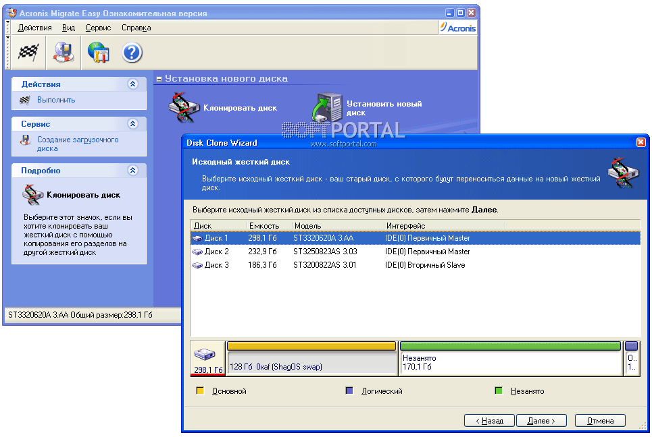Sort by the Интерфейс column header
The width and height of the screenshot is (652, 437).
click(x=444, y=226)
